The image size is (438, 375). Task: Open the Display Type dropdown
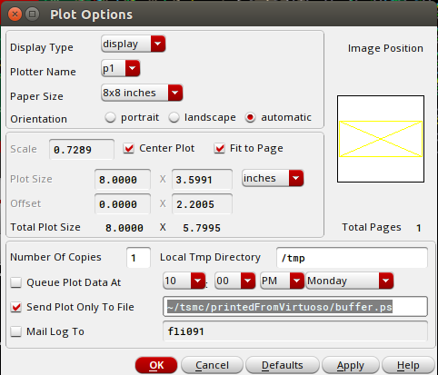click(x=134, y=44)
